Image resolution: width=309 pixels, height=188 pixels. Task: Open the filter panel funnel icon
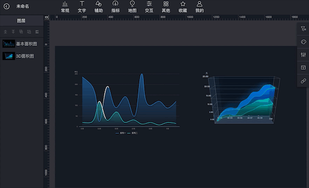click(303, 29)
